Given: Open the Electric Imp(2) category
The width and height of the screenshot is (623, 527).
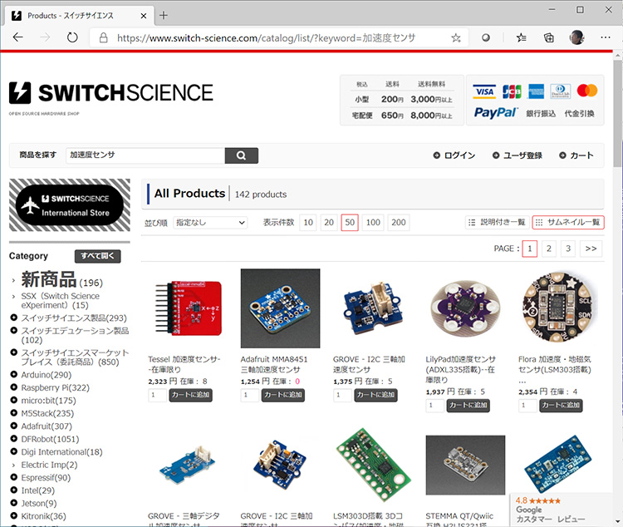Looking at the screenshot, I should tap(49, 465).
